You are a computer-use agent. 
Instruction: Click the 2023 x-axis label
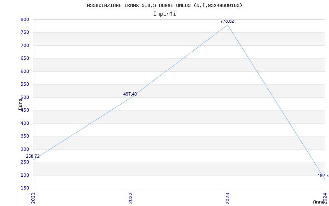click(228, 198)
